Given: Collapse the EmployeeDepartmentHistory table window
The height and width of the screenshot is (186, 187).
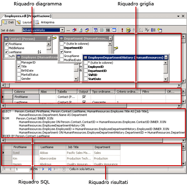Looking at the screenshot, I should pos(166,57).
